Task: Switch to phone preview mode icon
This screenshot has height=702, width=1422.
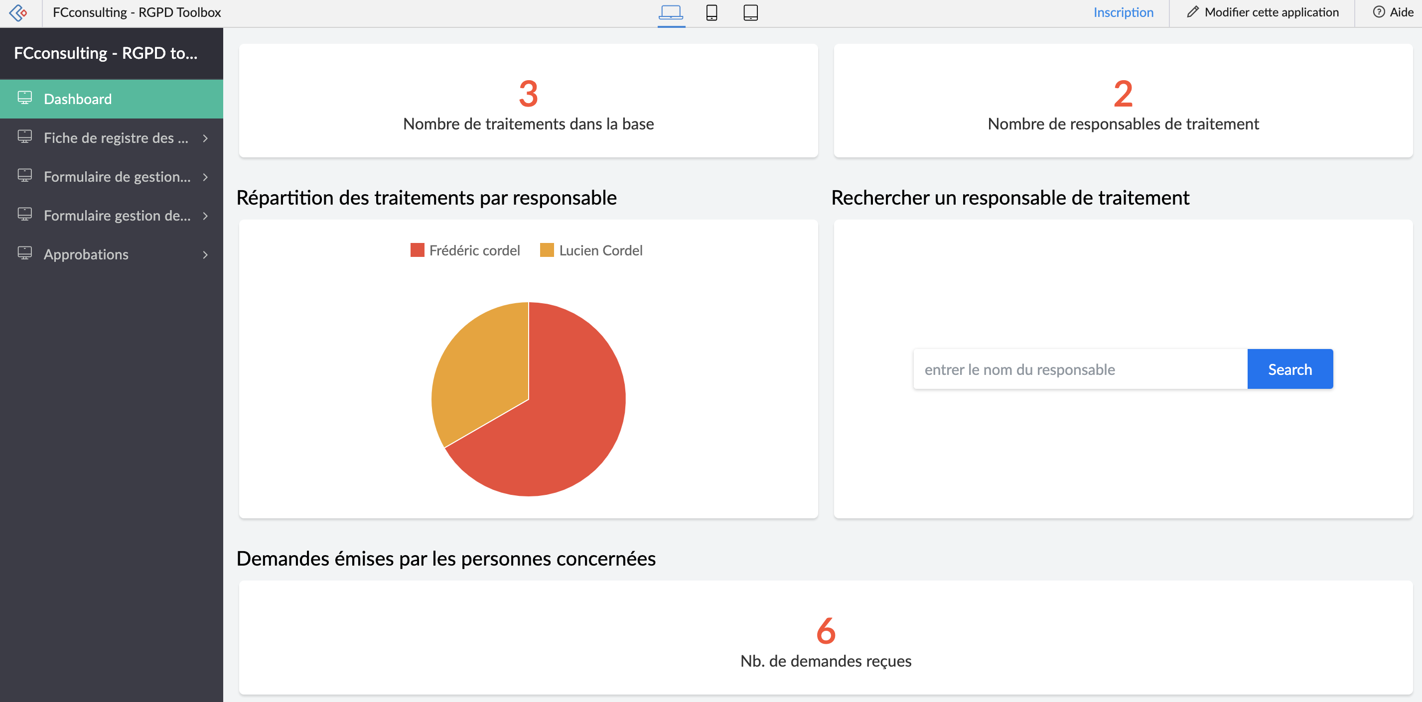Action: [x=711, y=12]
